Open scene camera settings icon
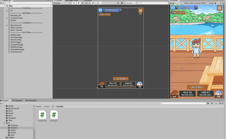226x139 pixels. (x=122, y=3)
